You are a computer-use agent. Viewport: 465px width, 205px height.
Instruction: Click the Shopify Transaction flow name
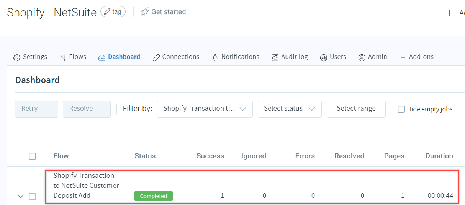tap(86, 185)
